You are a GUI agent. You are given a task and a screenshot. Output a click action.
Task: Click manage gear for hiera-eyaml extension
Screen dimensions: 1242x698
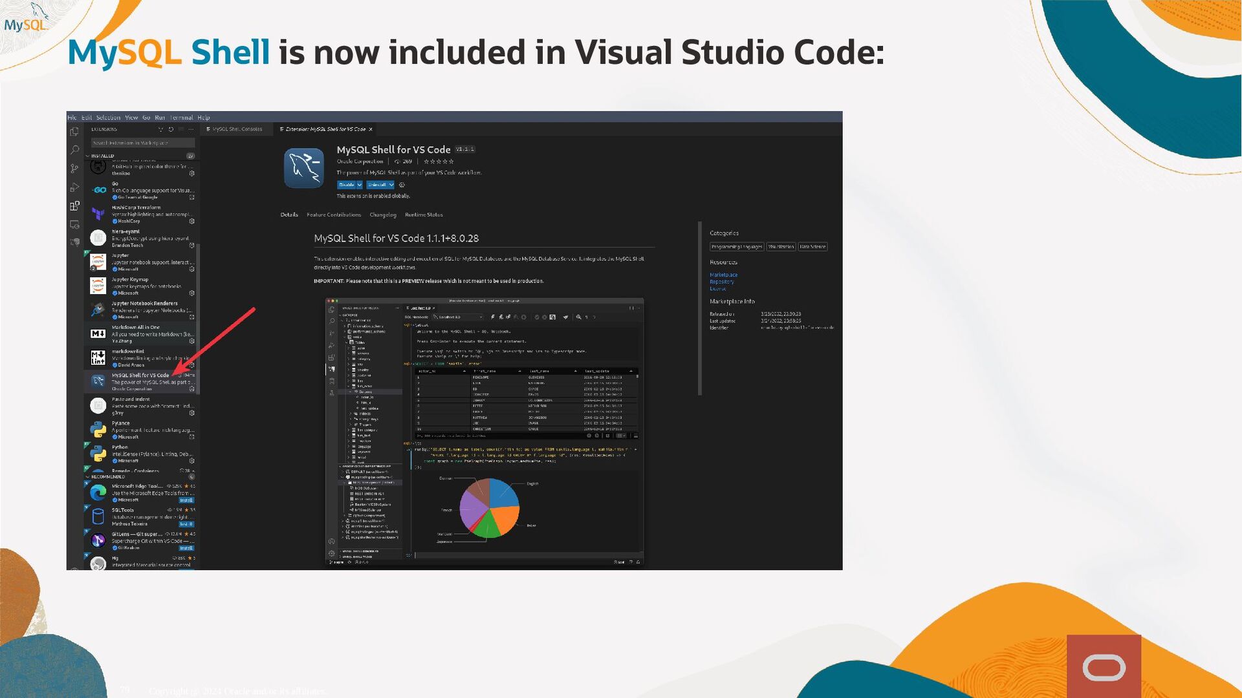point(191,245)
